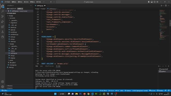Show more menus via the title bar ellipsis
This screenshot has height=96, width=171.
44,2
